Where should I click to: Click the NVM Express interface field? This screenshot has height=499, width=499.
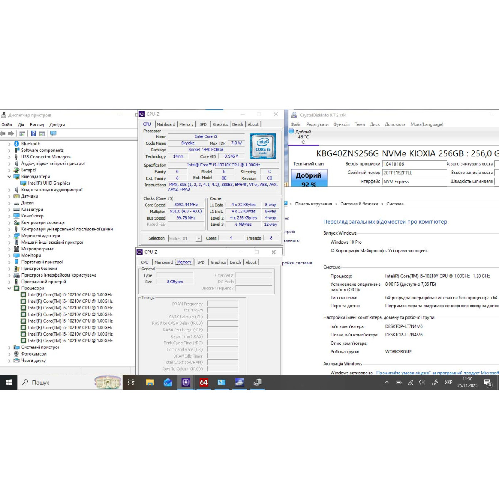(414, 181)
